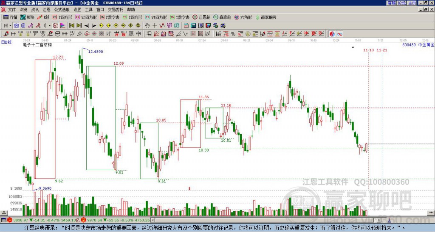This screenshot has height=232, width=435.
Task: Step chart left with black arrow
Action: [87, 26]
